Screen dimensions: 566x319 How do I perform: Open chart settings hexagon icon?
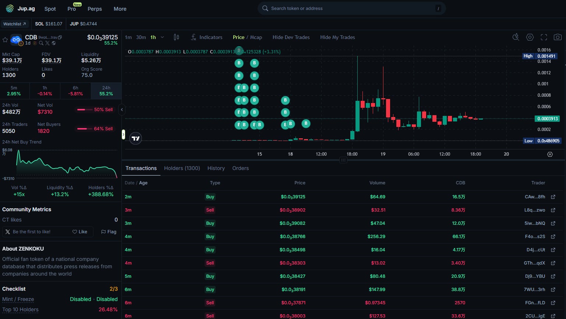click(x=530, y=37)
